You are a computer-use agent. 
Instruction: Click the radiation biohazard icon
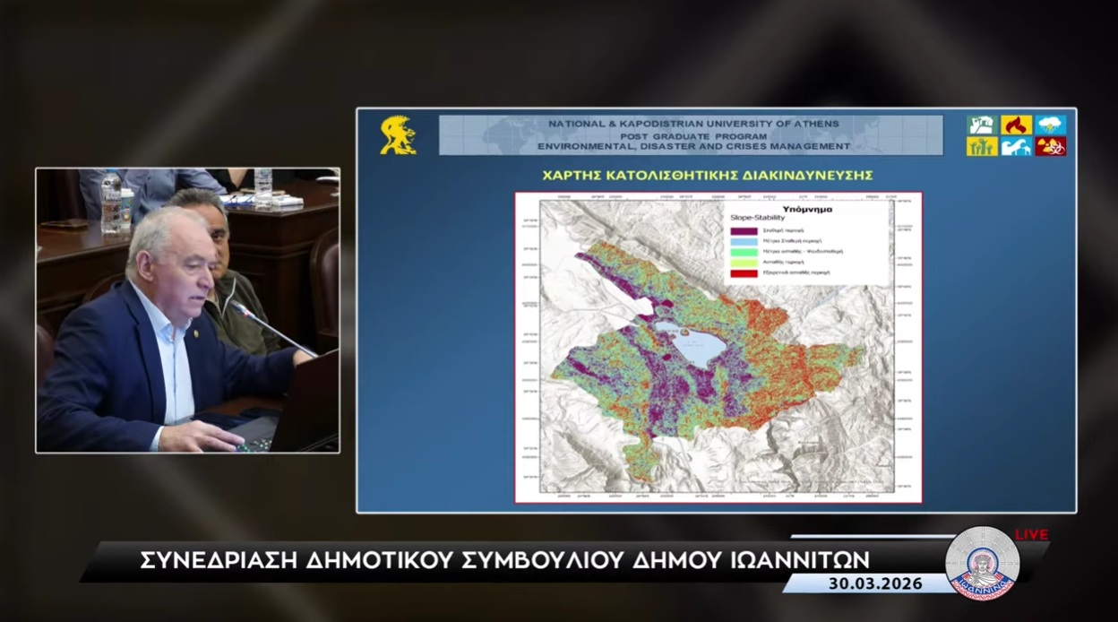tap(1050, 146)
